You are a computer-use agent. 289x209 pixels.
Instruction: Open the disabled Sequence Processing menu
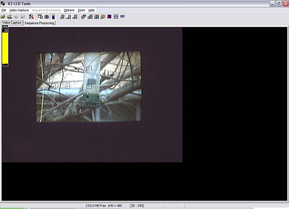(x=46, y=10)
